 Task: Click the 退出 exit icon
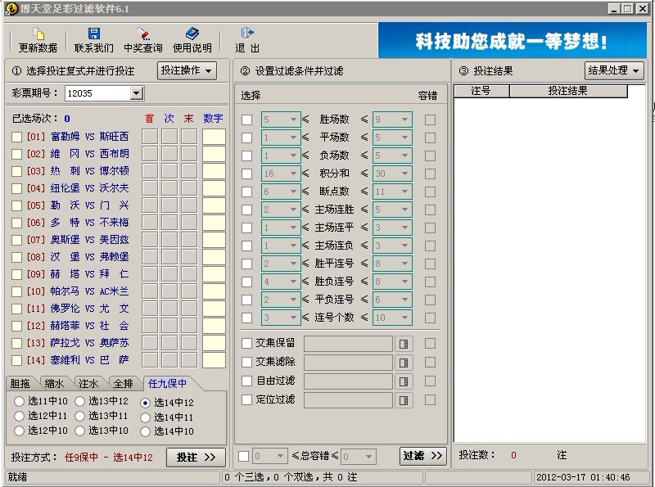tap(246, 34)
